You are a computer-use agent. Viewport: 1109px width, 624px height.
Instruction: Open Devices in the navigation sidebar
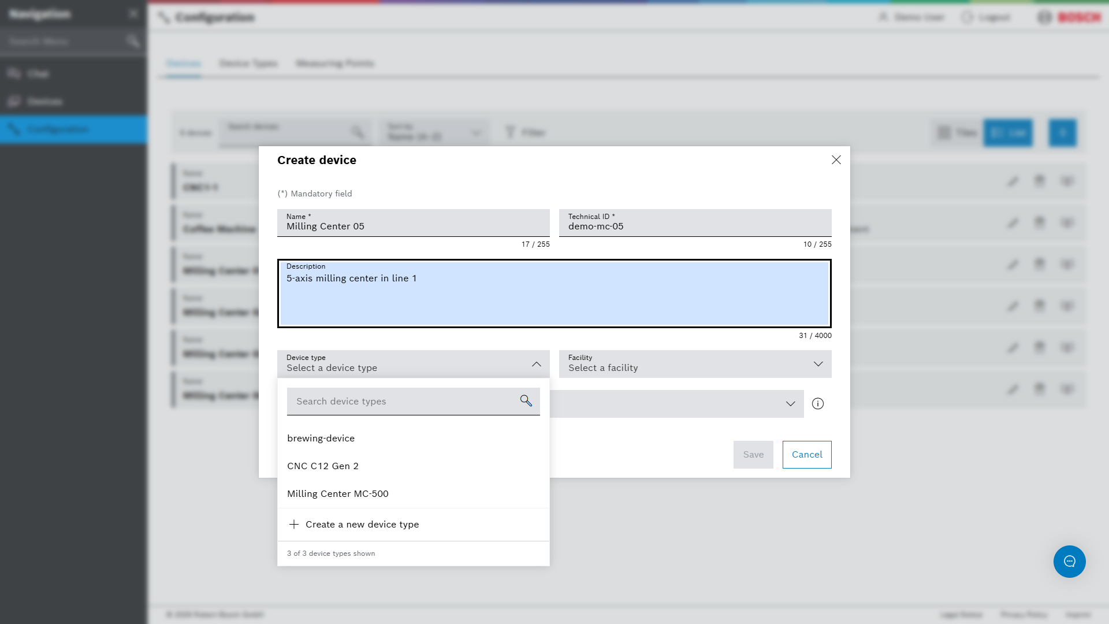[73, 102]
